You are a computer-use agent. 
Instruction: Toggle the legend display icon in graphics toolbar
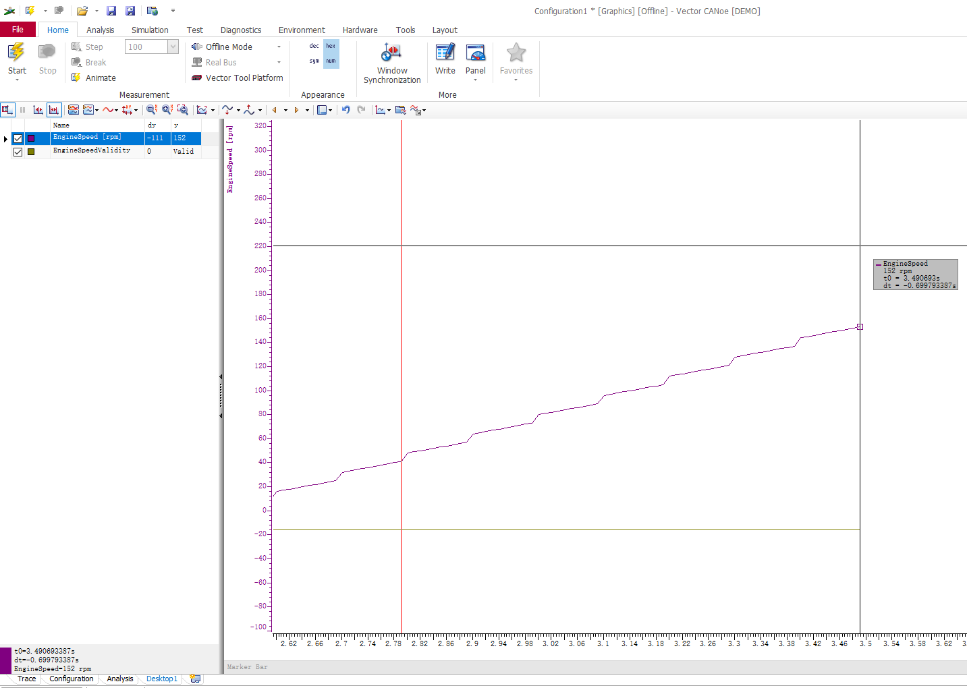[x=7, y=110]
